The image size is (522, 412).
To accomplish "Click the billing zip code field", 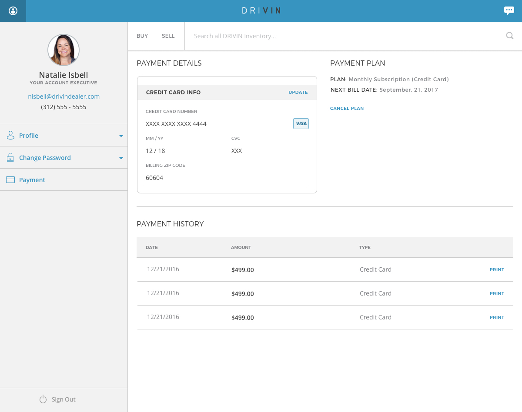I will click(x=227, y=178).
